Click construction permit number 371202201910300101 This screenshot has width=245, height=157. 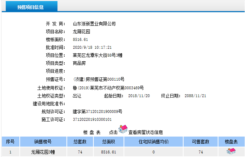click(92, 119)
